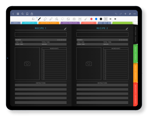
Task: Check the first ingredient box in Recipe 2
Action: click(x=105, y=51)
